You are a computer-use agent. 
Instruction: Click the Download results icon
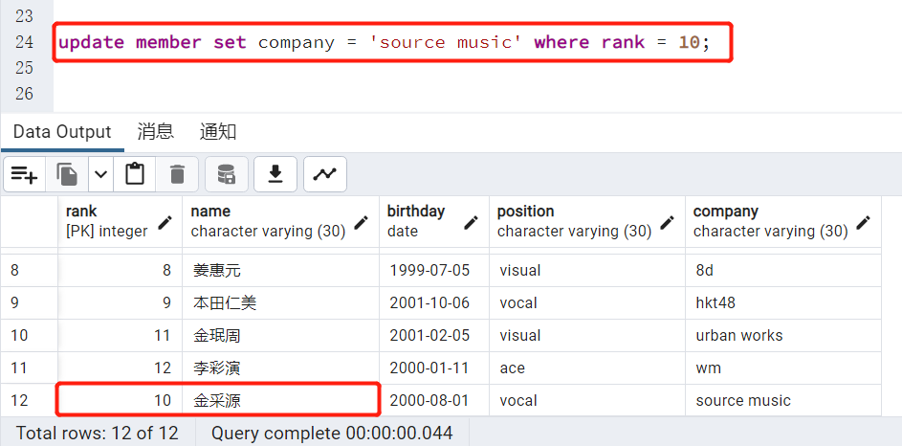coord(275,174)
